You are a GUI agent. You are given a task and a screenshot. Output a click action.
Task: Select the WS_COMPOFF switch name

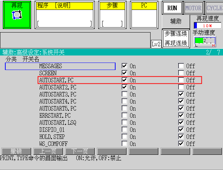[x=53, y=144]
